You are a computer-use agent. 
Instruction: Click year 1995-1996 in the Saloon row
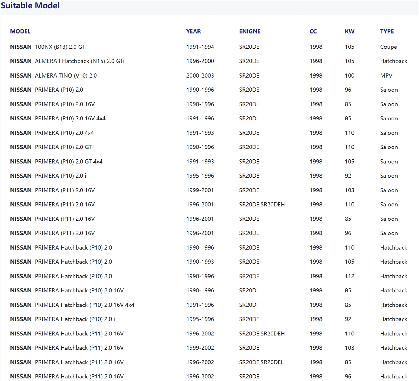pos(200,176)
